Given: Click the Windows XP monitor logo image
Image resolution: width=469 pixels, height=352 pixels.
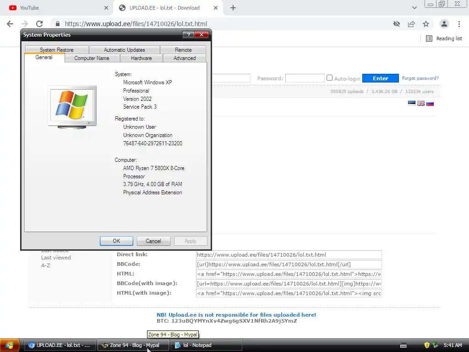Looking at the screenshot, I should click(x=72, y=107).
